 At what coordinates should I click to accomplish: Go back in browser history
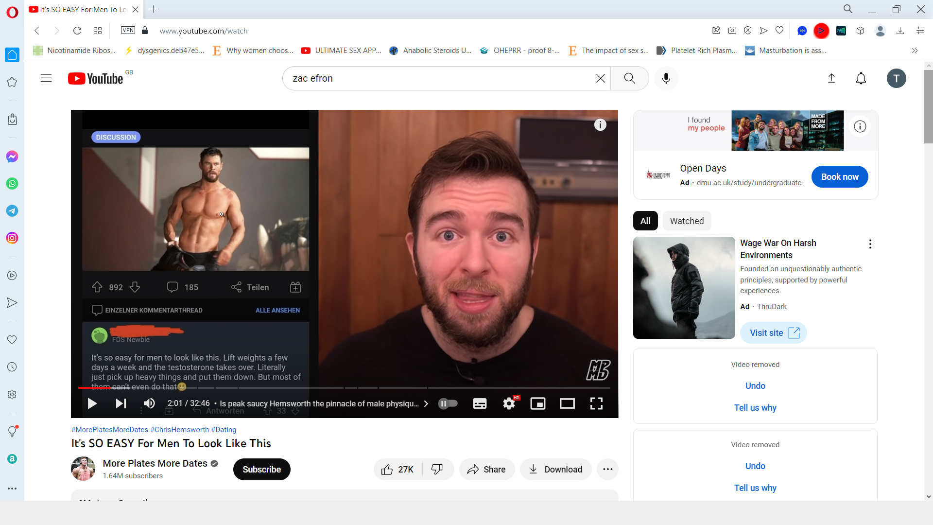tap(37, 31)
